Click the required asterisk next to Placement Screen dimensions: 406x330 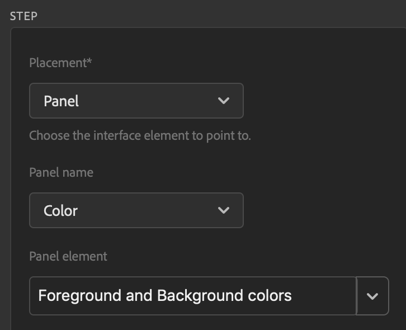[89, 62]
